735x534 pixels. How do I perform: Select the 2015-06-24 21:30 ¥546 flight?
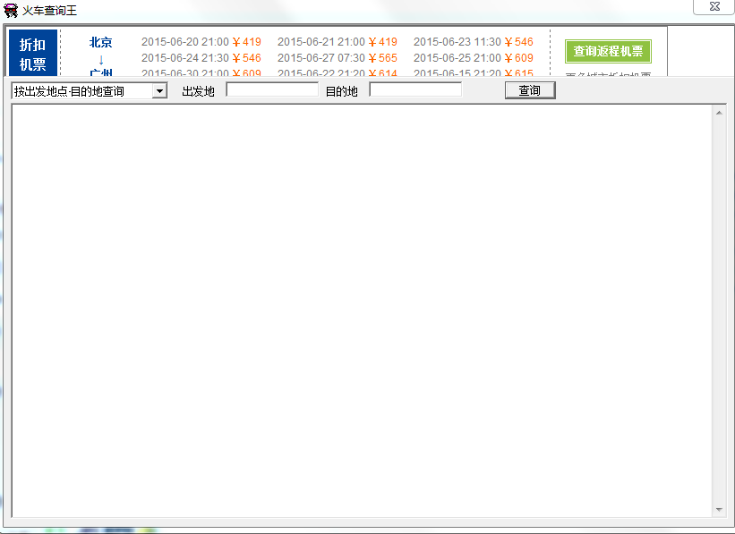(x=201, y=56)
